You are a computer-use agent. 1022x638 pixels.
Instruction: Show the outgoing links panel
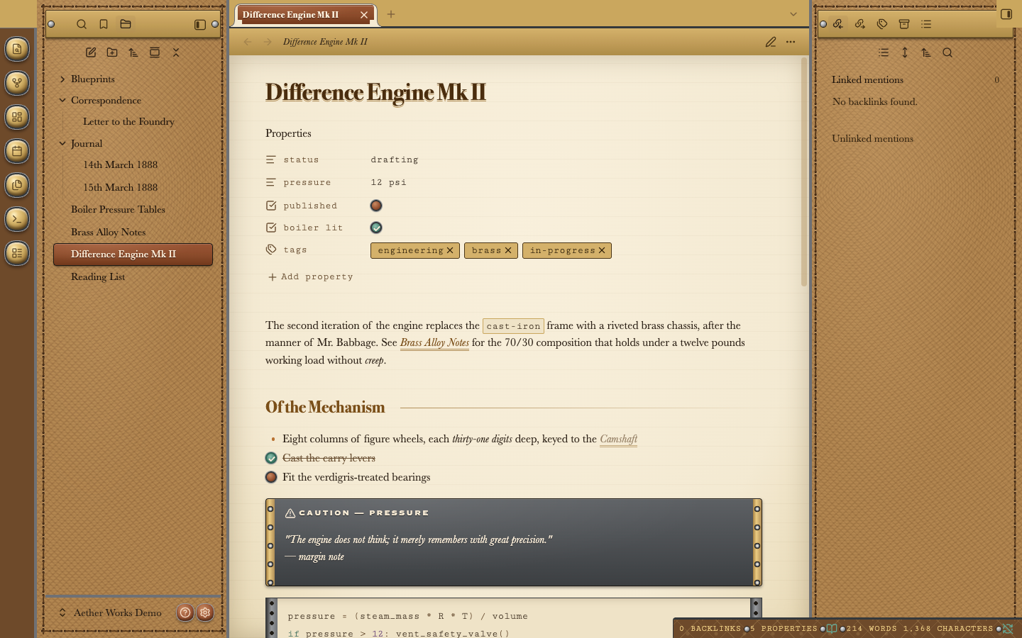(x=860, y=24)
